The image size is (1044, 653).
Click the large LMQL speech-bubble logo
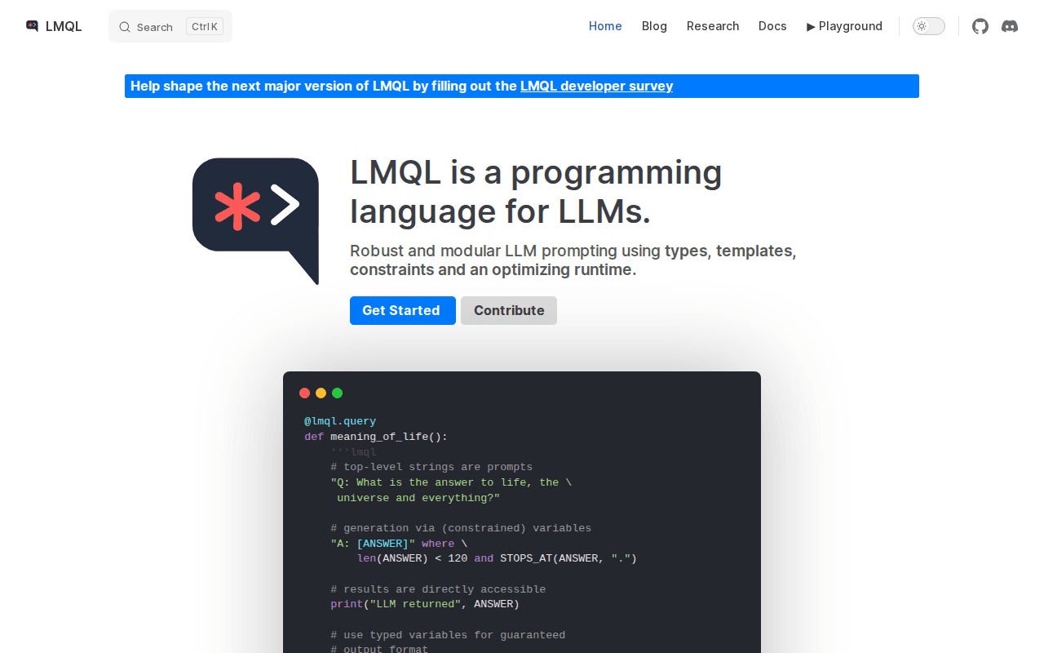(255, 221)
